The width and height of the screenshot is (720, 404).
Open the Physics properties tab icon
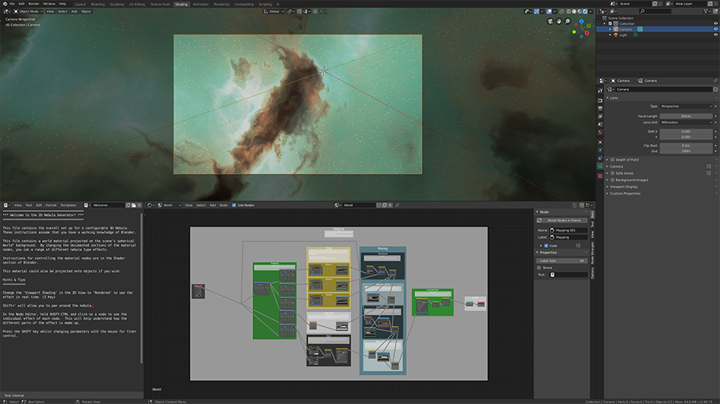click(x=600, y=150)
